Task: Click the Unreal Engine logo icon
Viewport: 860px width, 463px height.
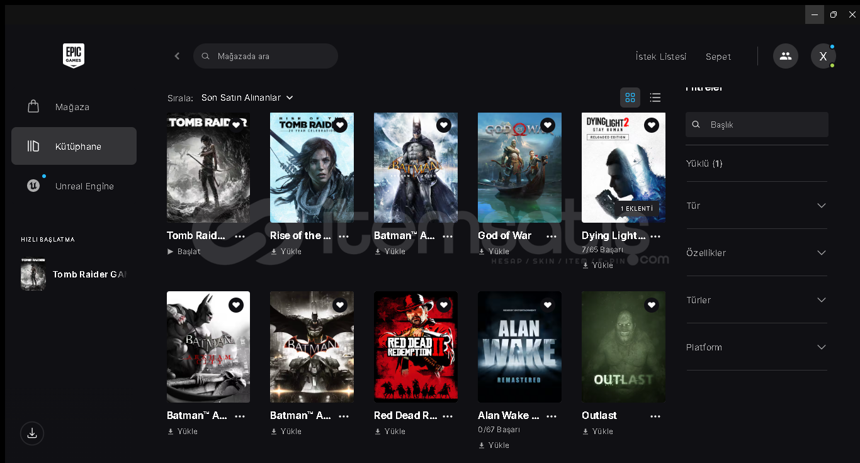Action: [33, 186]
